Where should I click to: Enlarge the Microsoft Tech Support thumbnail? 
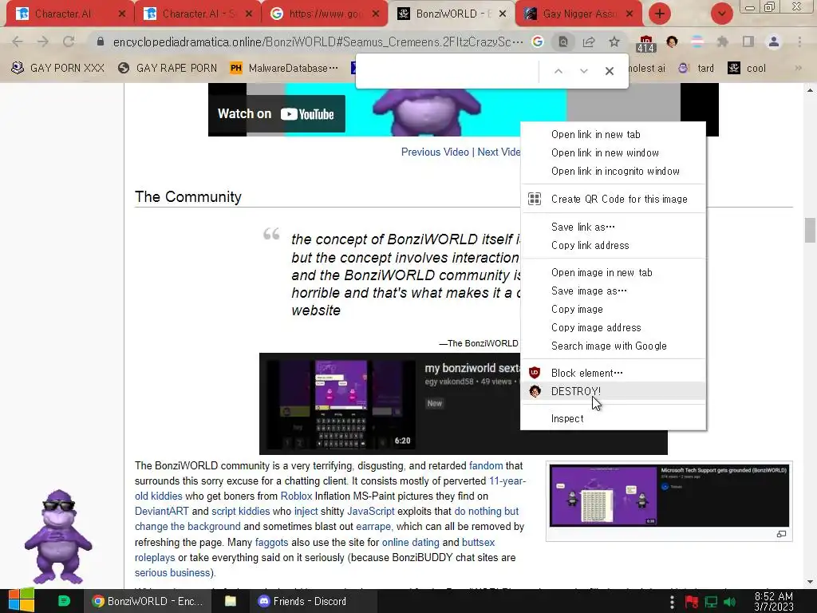[781, 534]
